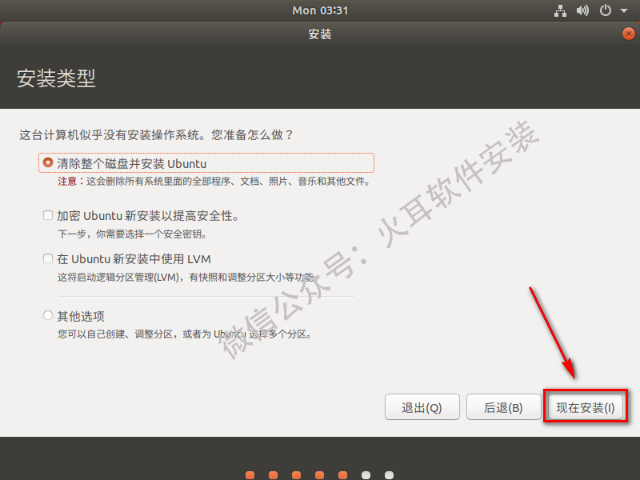Click the description 下一步，你需要选择一个安全密钥
Image resolution: width=640 pixels, height=480 pixels.
pos(132,234)
